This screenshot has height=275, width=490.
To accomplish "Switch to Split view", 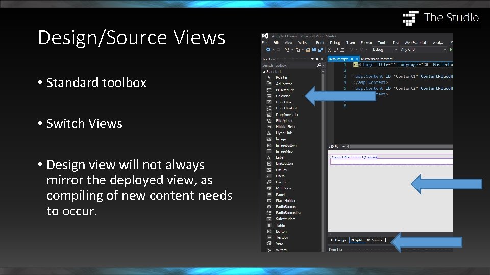I will [x=357, y=240].
